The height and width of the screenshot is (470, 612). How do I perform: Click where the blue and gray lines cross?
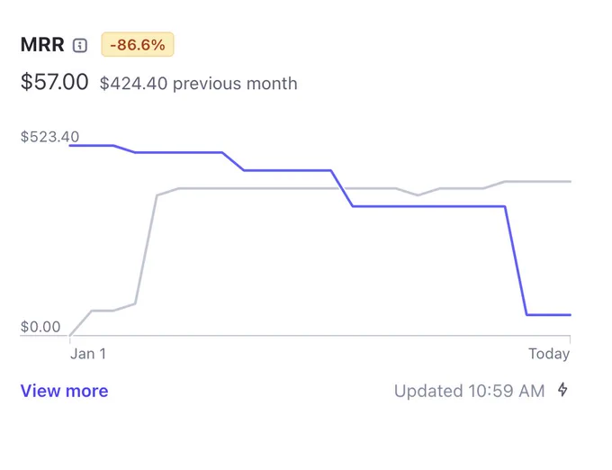tap(342, 188)
